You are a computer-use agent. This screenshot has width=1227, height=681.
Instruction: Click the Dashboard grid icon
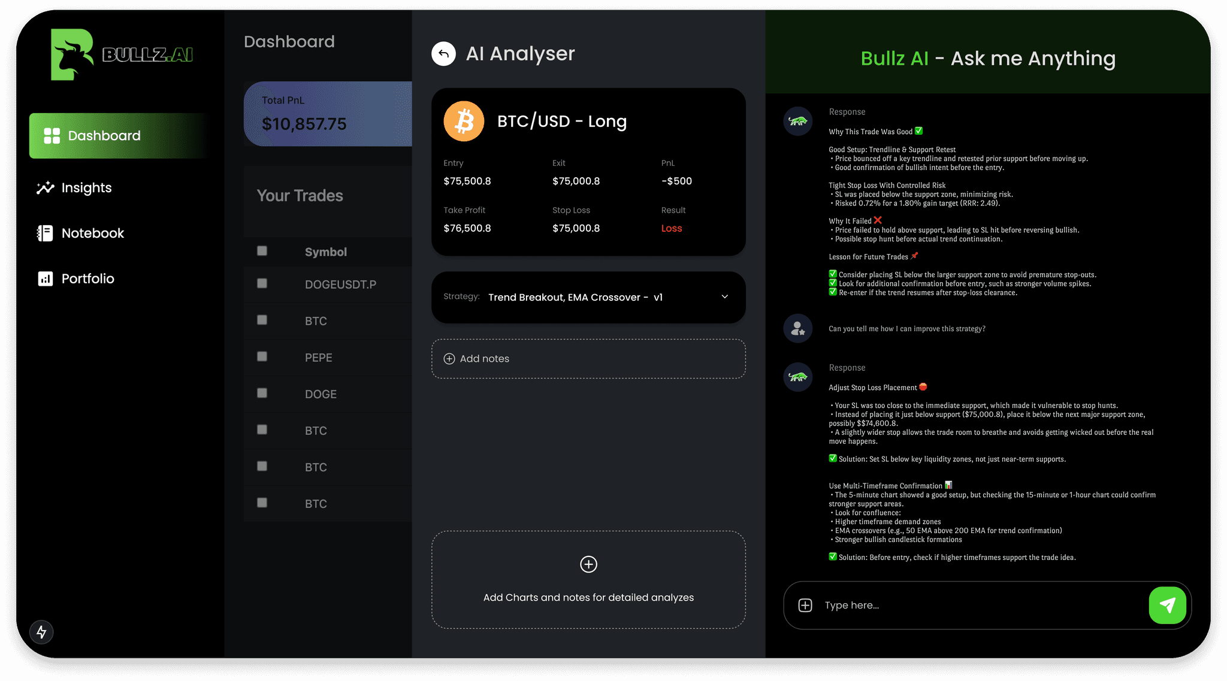click(x=52, y=136)
